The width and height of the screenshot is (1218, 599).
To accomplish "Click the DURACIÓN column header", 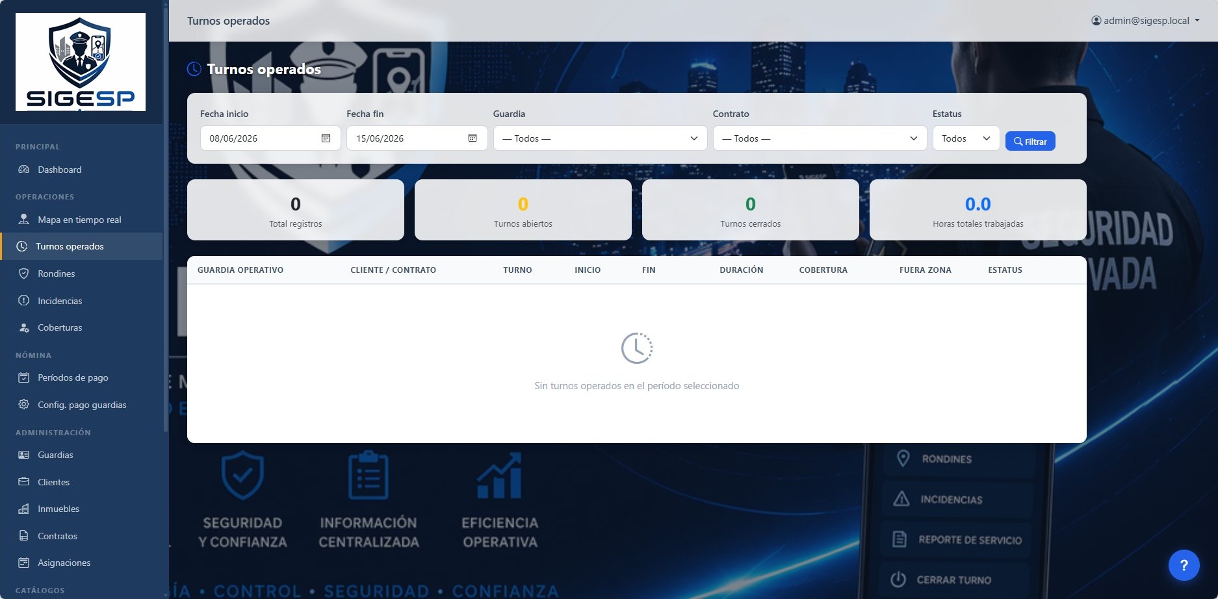I will click(742, 270).
